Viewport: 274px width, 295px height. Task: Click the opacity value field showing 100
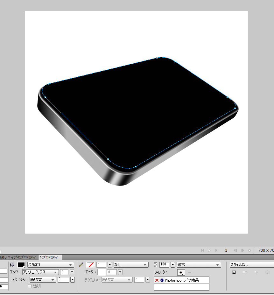(x=165, y=264)
